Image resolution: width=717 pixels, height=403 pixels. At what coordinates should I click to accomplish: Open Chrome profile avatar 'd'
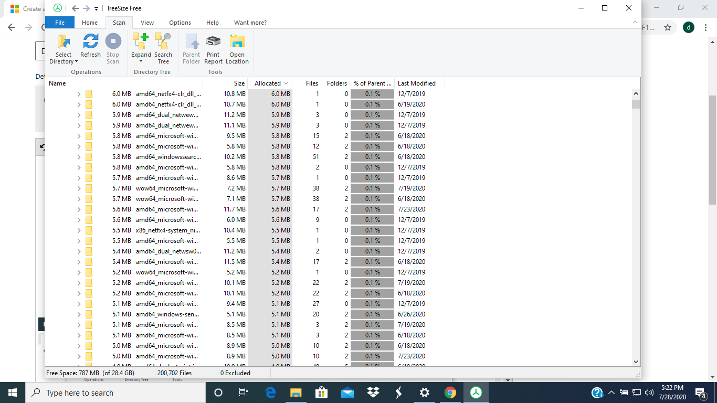click(689, 27)
